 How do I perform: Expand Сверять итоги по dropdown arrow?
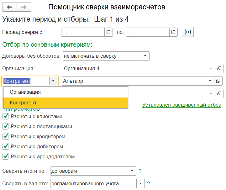click(132, 171)
